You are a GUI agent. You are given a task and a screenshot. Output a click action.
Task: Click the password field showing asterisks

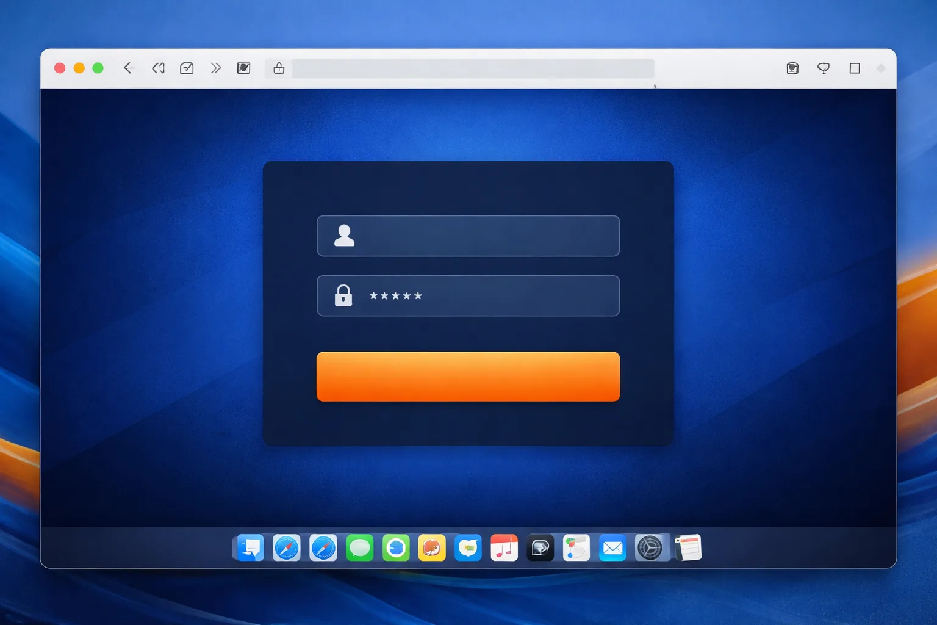(468, 296)
